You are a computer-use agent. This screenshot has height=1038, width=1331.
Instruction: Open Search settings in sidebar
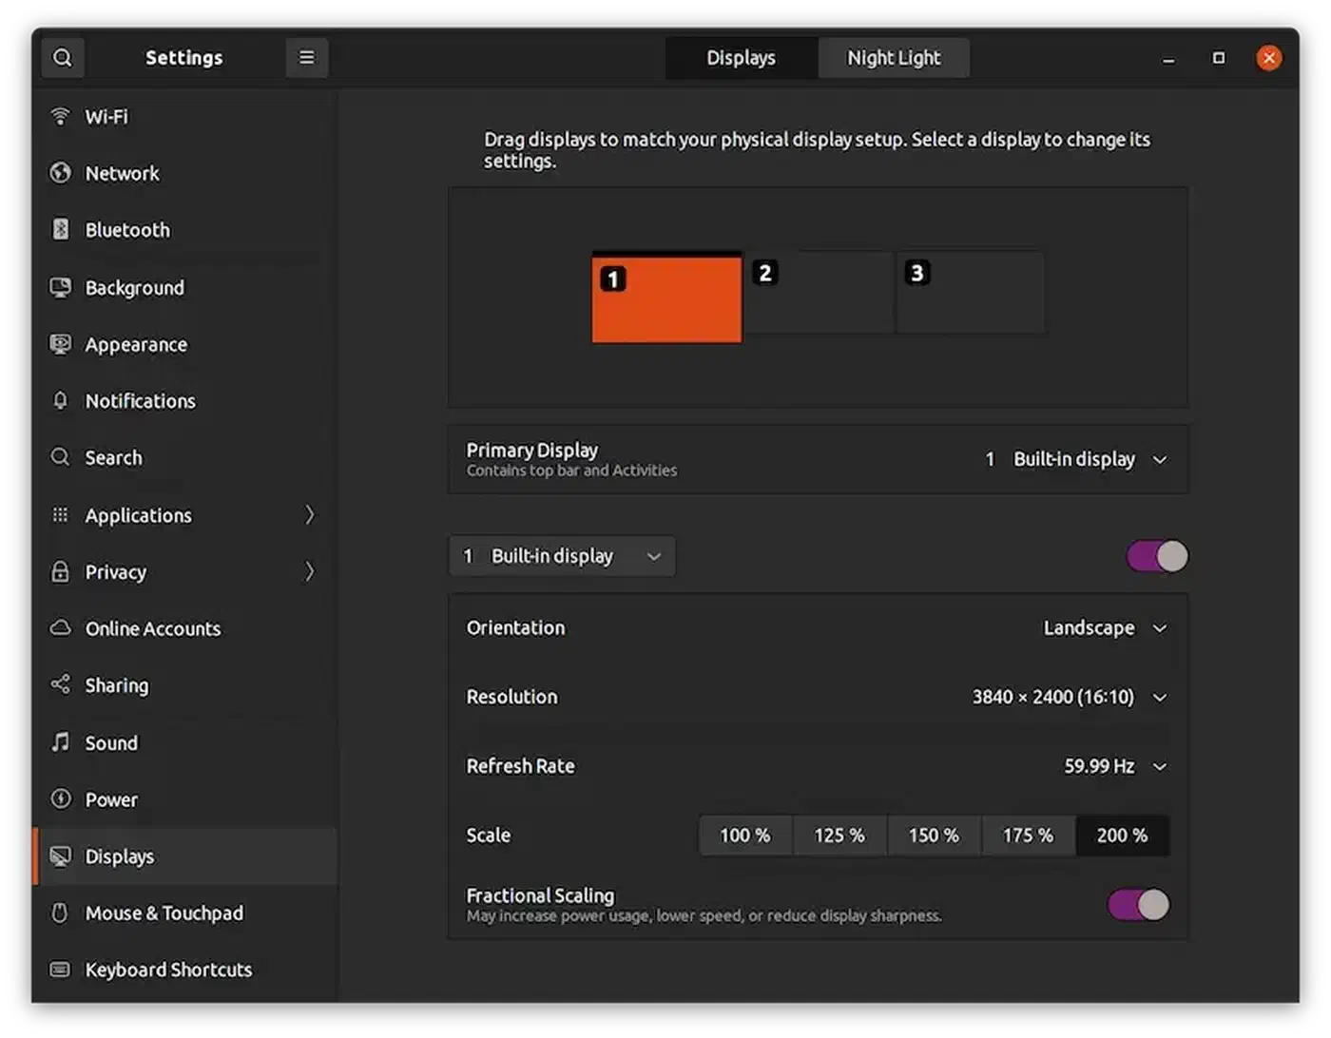(x=185, y=457)
